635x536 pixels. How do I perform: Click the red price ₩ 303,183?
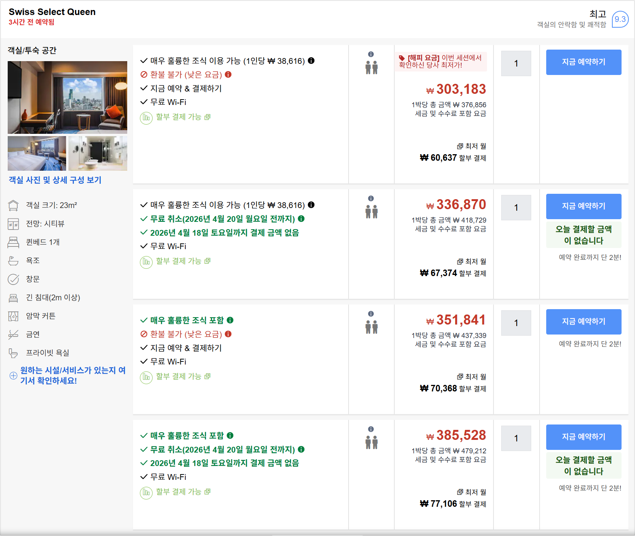456,89
